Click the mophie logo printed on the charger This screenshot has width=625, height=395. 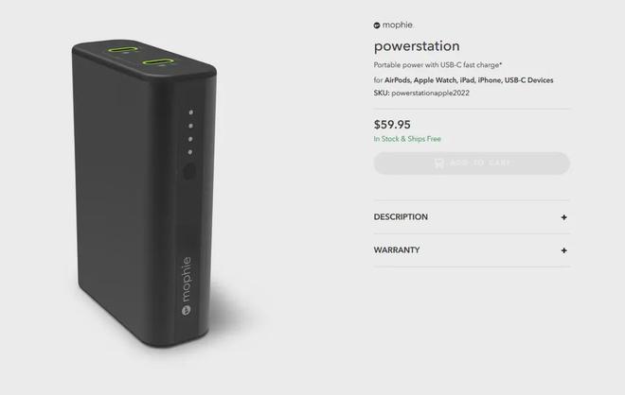(x=187, y=286)
